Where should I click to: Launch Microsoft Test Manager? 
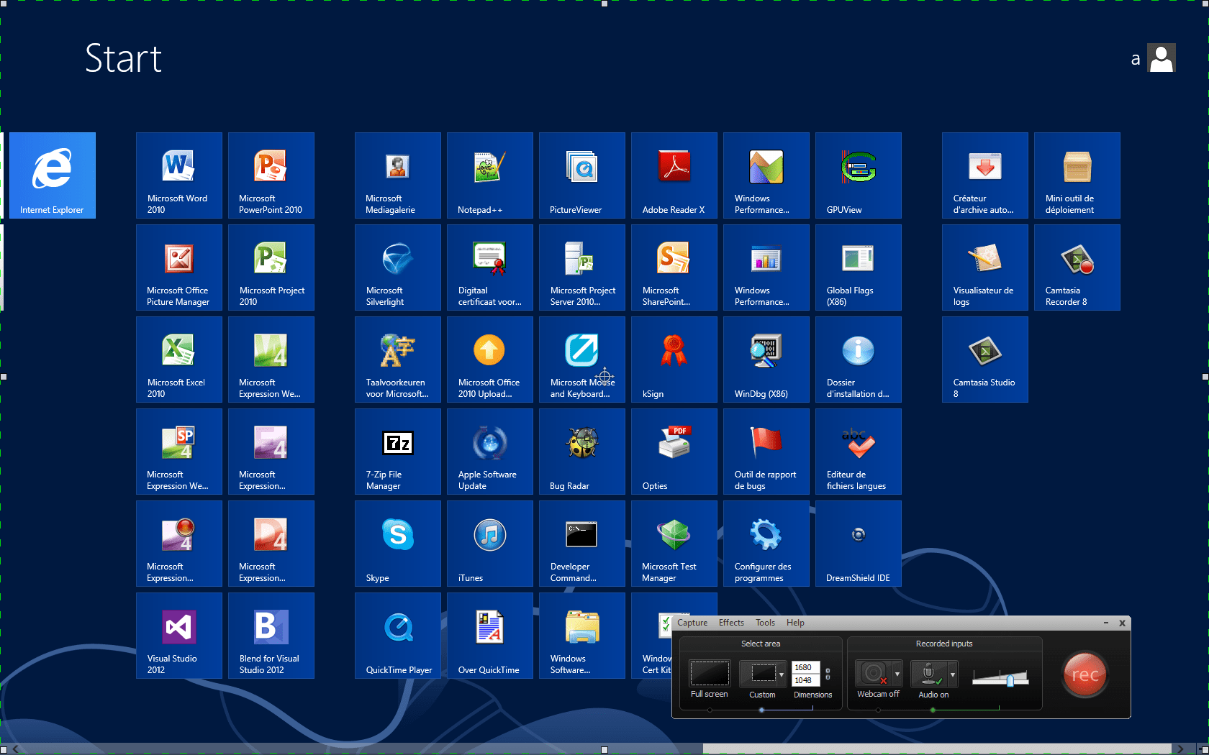coord(674,544)
